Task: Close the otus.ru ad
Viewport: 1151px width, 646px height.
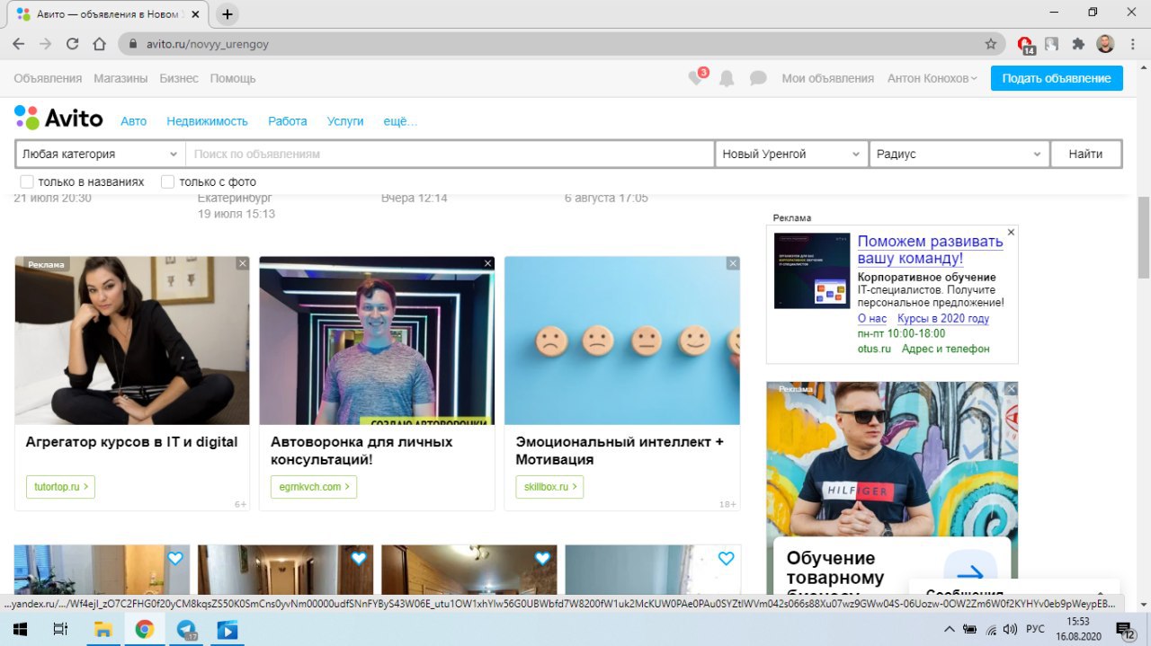Action: pyautogui.click(x=1011, y=232)
